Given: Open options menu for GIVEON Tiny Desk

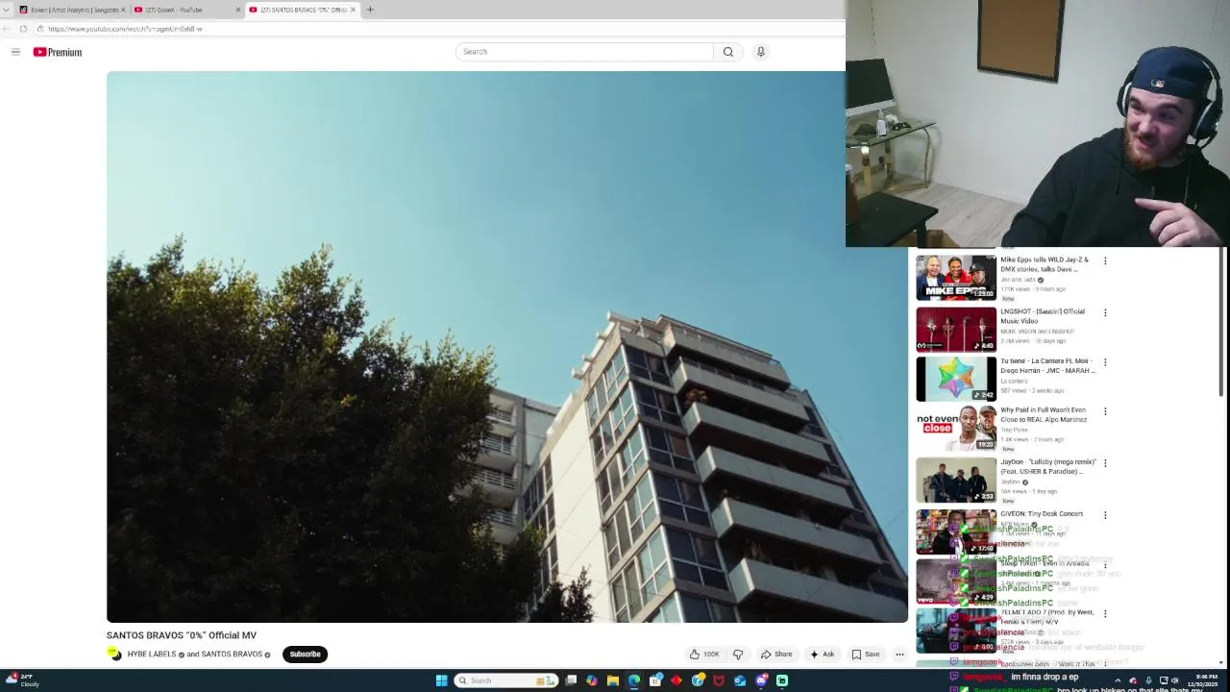Looking at the screenshot, I should tap(1105, 515).
